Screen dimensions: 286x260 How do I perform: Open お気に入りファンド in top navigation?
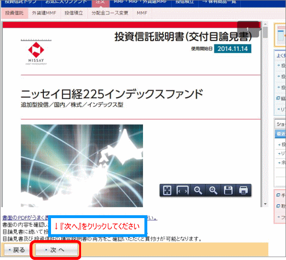[66, 2]
